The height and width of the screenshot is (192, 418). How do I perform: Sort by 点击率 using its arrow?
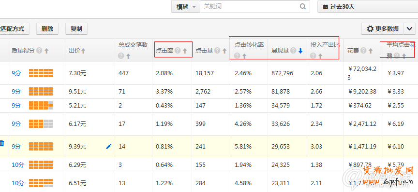[x=185, y=51]
